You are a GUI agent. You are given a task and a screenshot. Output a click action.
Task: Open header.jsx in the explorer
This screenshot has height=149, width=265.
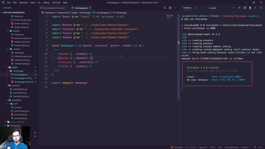[19, 35]
